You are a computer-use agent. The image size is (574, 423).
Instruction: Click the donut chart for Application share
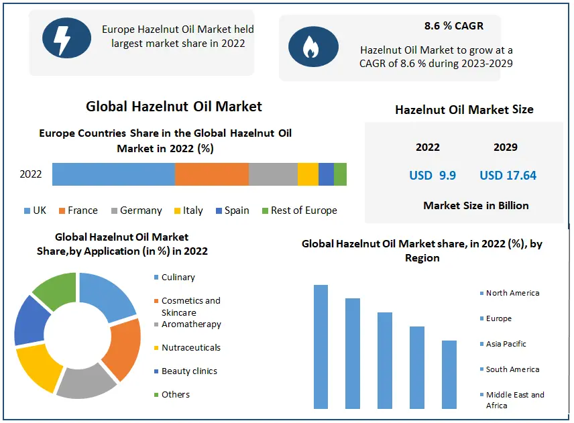76,335
